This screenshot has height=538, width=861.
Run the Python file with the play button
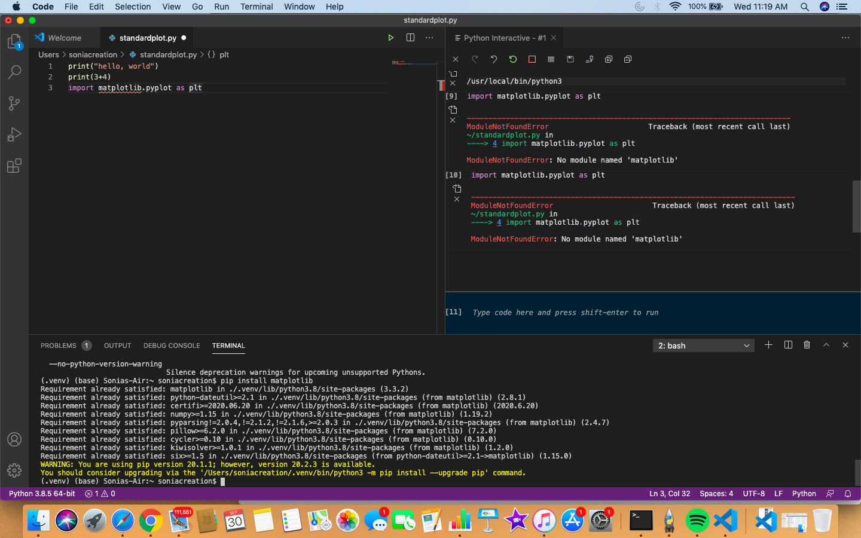point(390,38)
